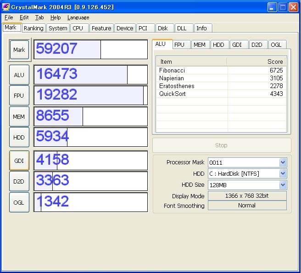Click the Display Mode 1366 x 768 button

(247, 195)
